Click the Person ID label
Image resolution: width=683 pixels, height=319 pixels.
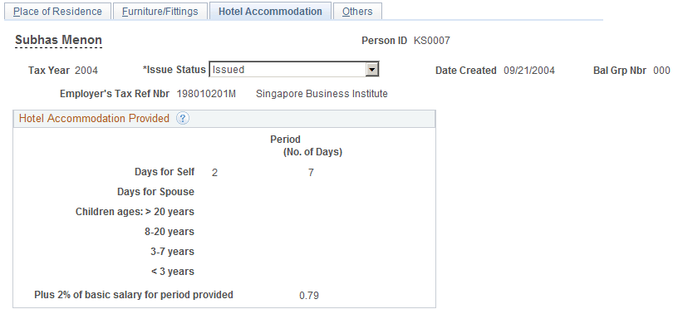pos(384,41)
